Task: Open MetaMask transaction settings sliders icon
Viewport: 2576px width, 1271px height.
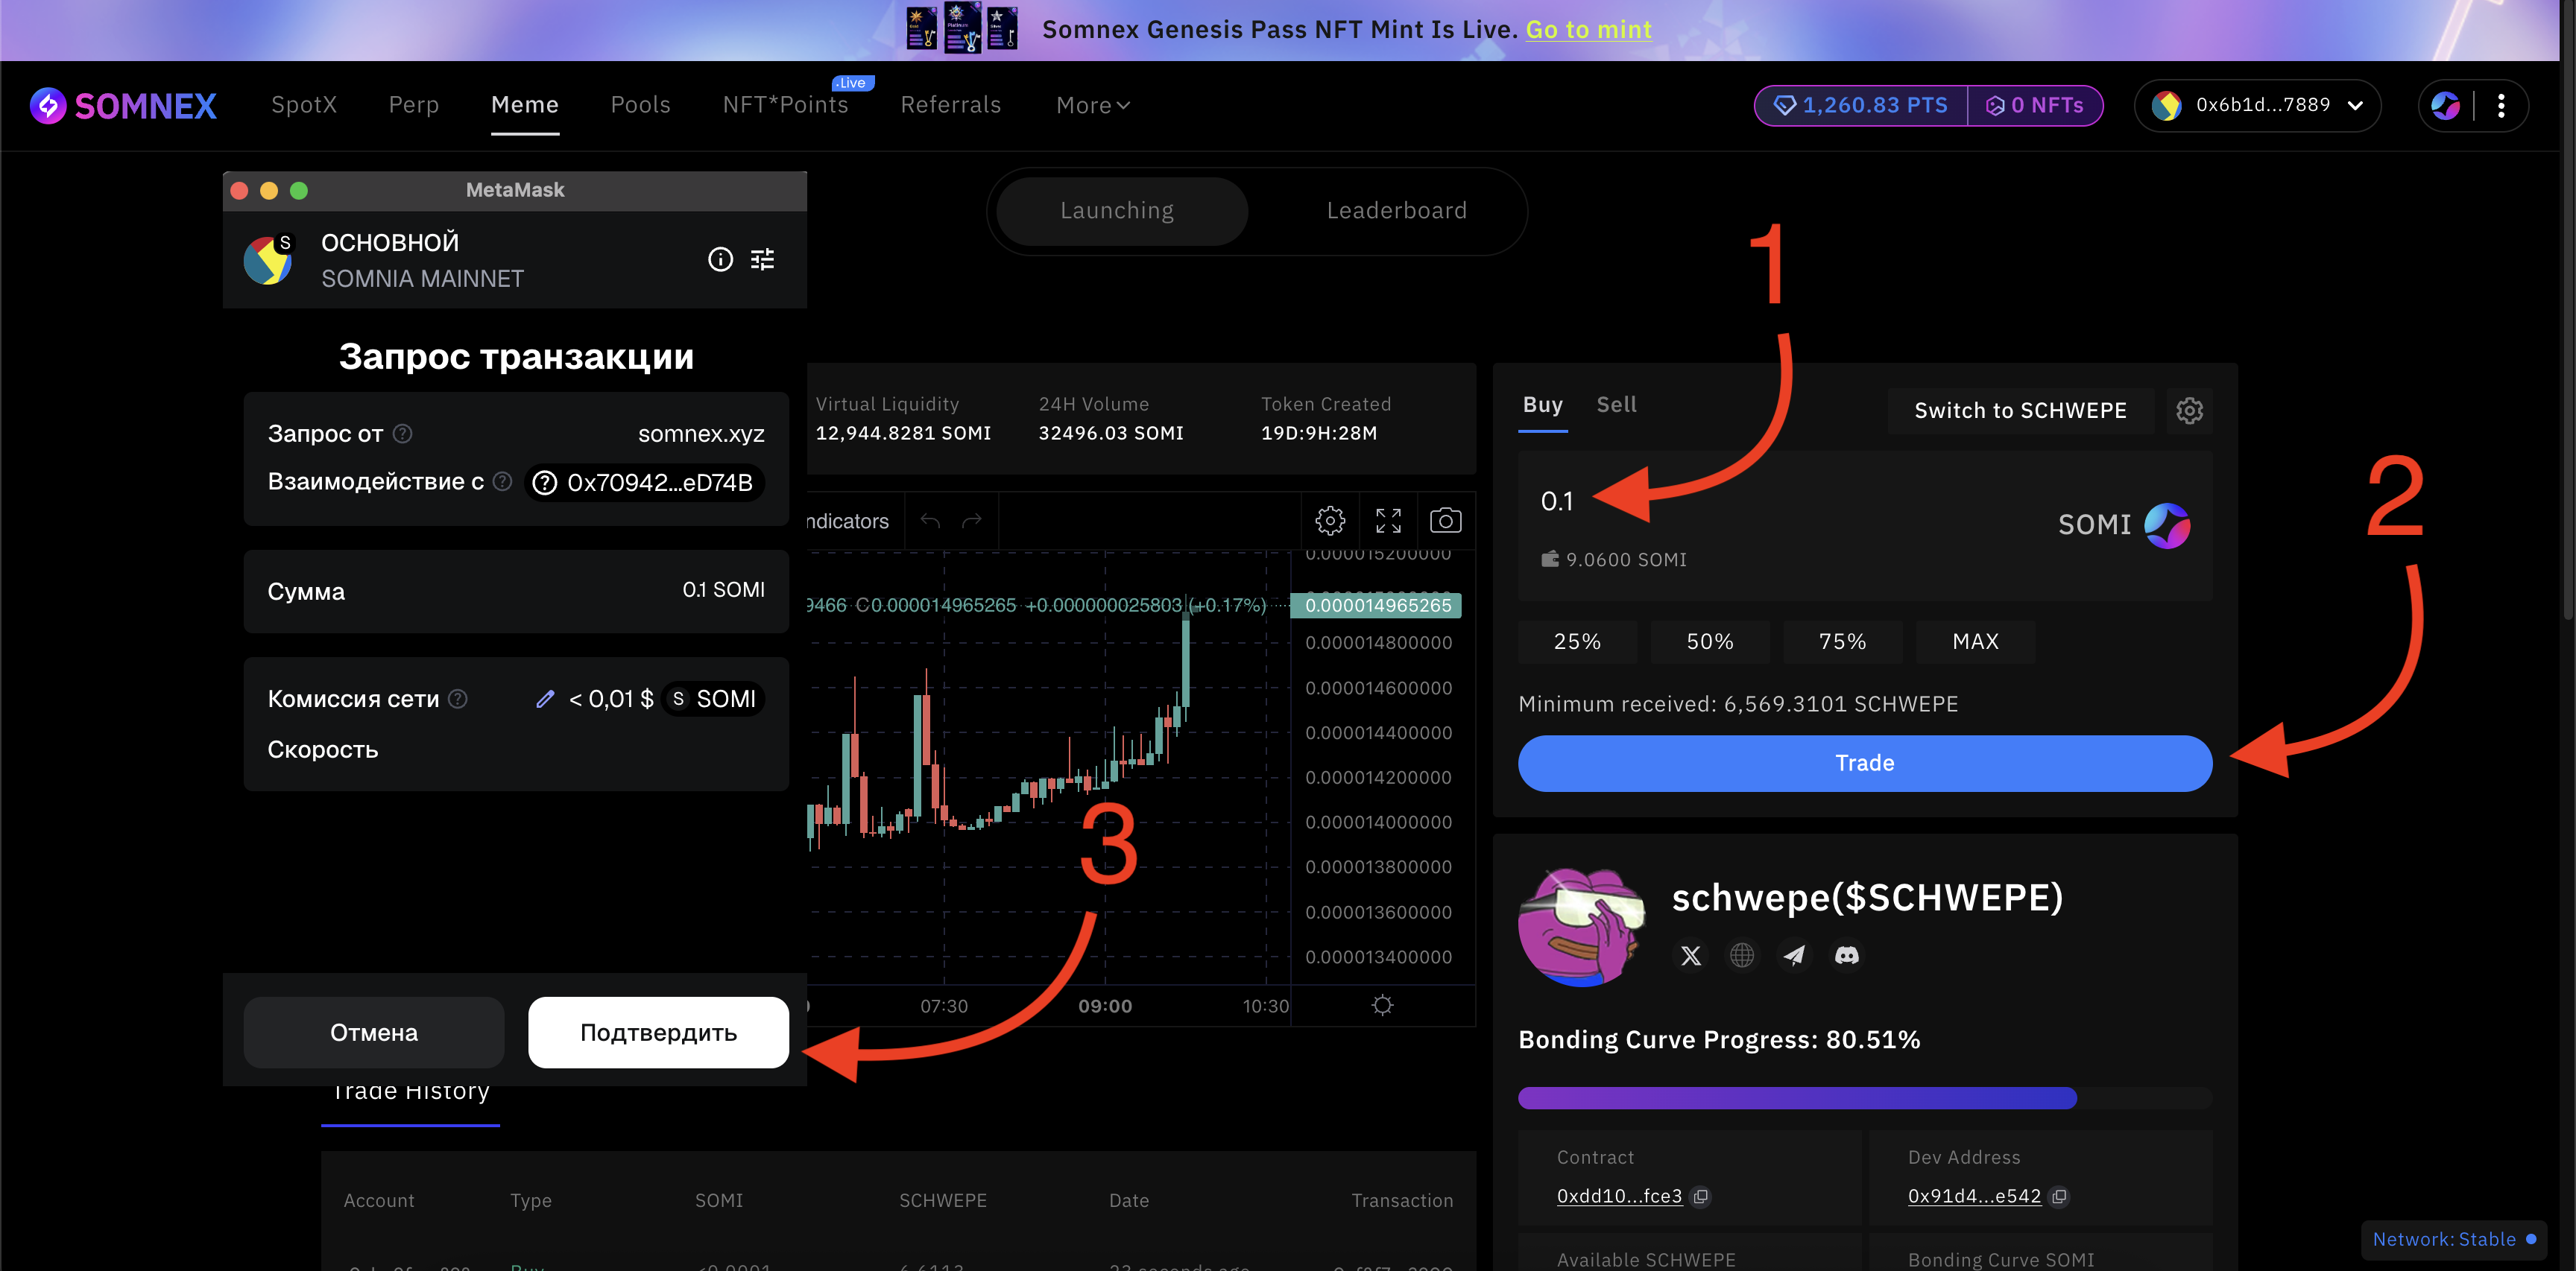Action: pyautogui.click(x=763, y=260)
